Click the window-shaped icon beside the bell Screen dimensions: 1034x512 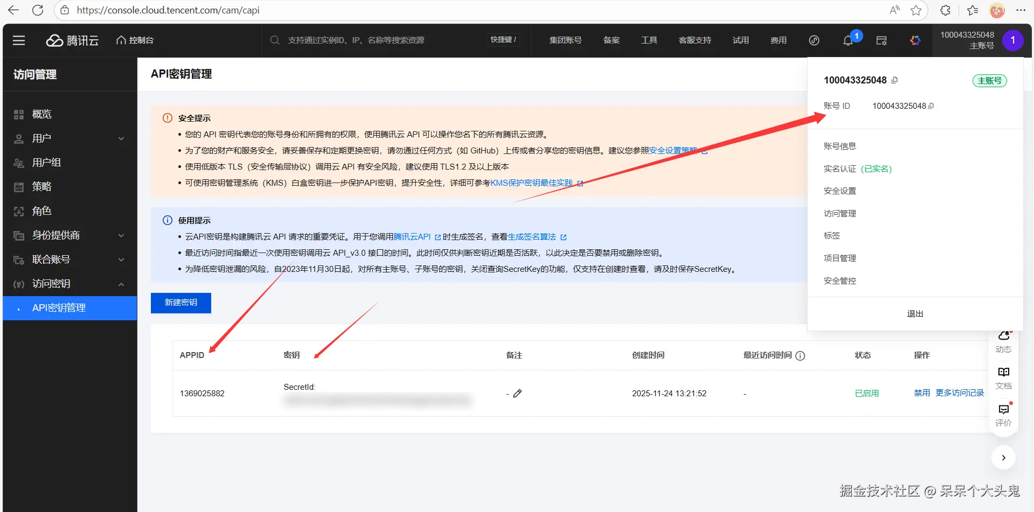882,40
